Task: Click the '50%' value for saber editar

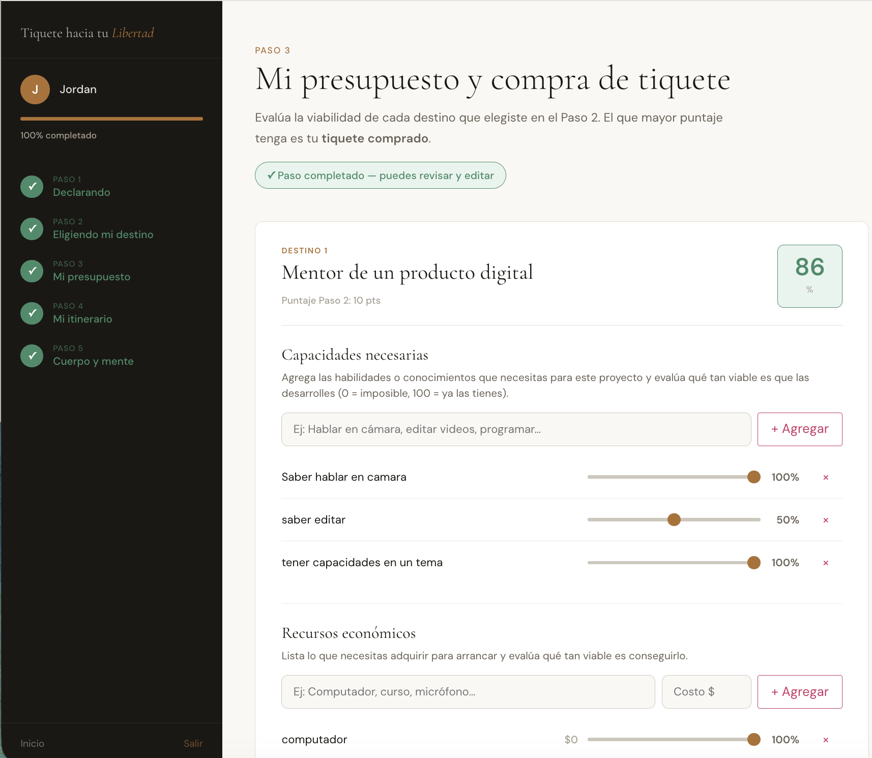Action: click(x=788, y=520)
